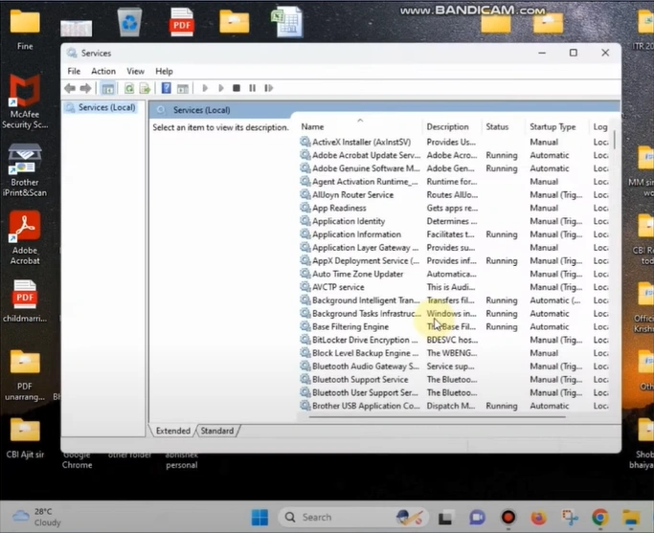Screen dimensions: 654x533
Task: Switch to the Extended tab
Action: click(173, 431)
